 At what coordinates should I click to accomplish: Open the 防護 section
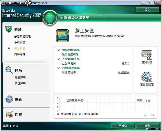tap(18, 29)
